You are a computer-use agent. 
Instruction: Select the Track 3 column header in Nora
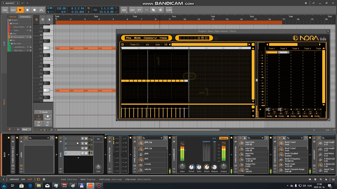295,49
